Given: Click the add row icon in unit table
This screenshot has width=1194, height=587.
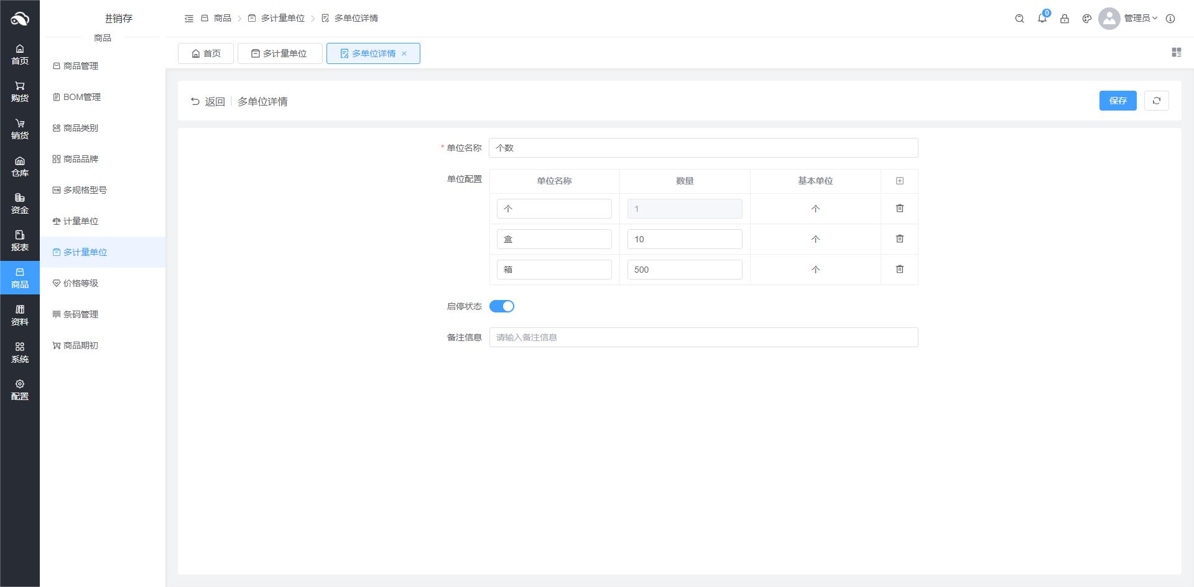Looking at the screenshot, I should point(899,181).
